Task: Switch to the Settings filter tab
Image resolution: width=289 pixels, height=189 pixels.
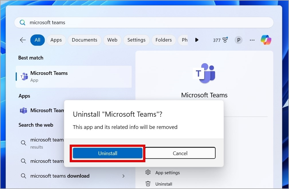Action: [x=137, y=40]
